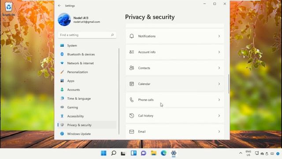This screenshot has width=282, height=159.
Task: Open Account info permissions
Action: [x=175, y=52]
